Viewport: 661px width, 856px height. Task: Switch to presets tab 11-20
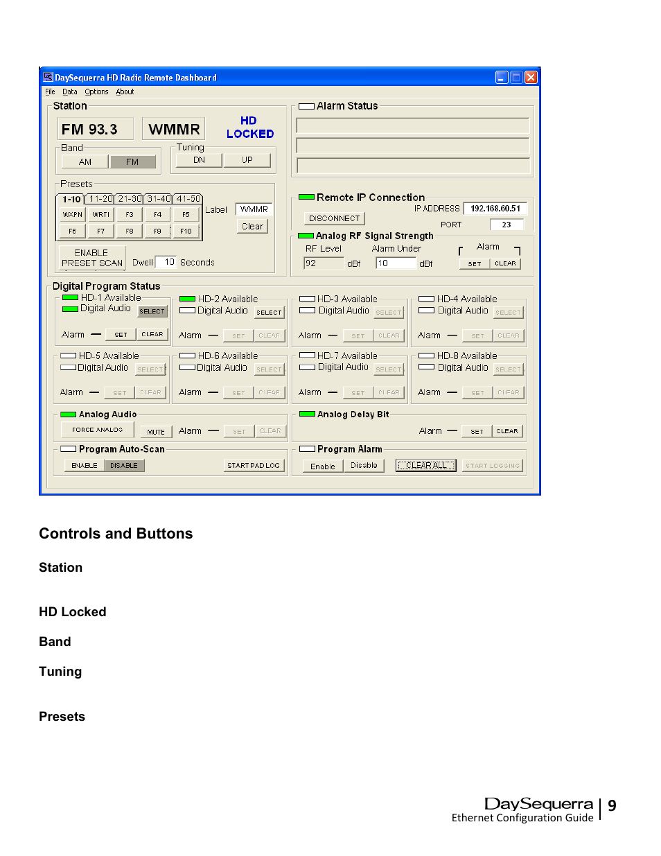[x=100, y=199]
